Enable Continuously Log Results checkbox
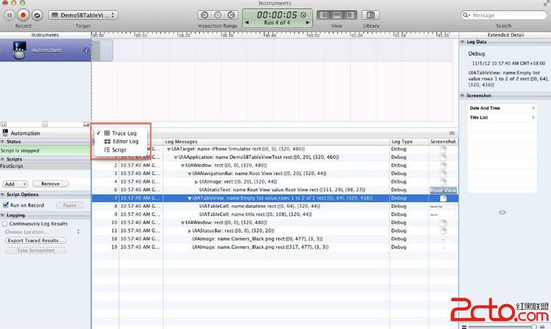 tap(7, 223)
